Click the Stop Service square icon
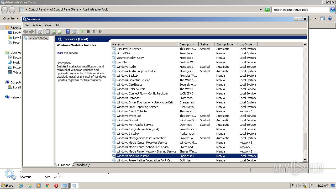Viewport: 336px width, 189px height. pos(88,31)
